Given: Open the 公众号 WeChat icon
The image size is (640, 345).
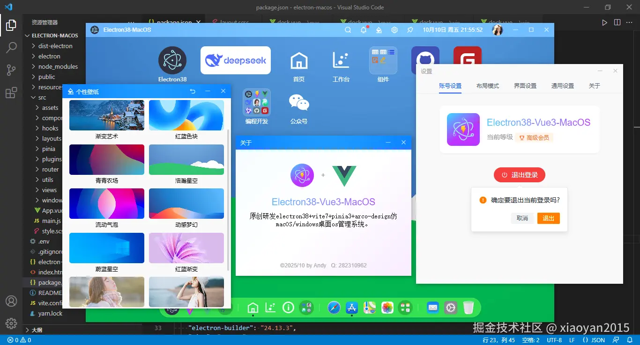Looking at the screenshot, I should point(298,102).
